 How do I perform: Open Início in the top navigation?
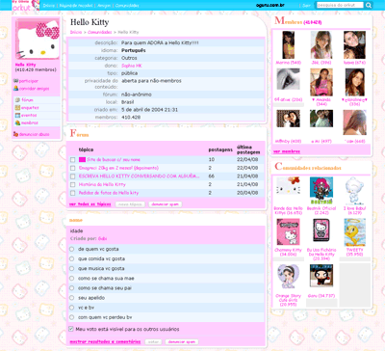[49, 6]
